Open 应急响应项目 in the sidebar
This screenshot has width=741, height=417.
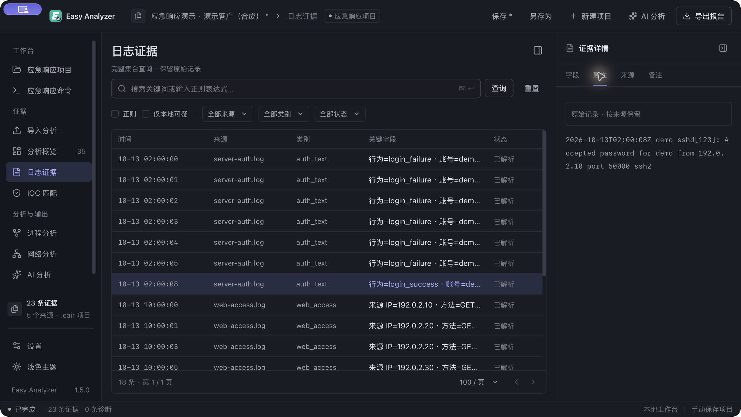point(49,70)
